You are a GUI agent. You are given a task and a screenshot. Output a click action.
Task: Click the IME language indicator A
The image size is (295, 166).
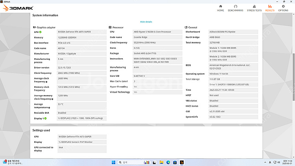click(x=270, y=162)
